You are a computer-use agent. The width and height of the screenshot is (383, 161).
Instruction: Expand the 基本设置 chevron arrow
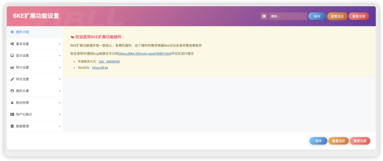pyautogui.click(x=59, y=44)
